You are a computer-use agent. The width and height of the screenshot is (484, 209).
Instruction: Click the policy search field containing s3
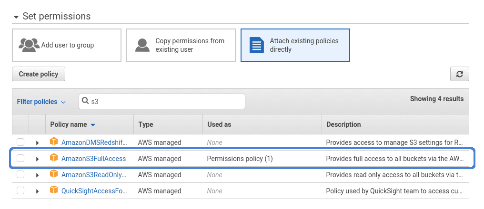coord(162,101)
